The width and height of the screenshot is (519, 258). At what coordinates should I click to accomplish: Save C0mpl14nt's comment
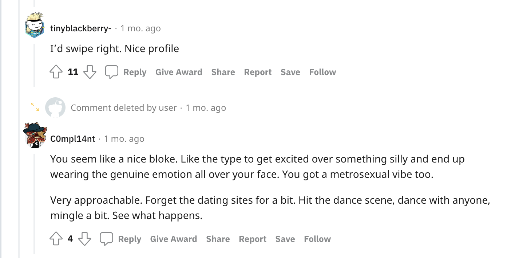point(285,239)
